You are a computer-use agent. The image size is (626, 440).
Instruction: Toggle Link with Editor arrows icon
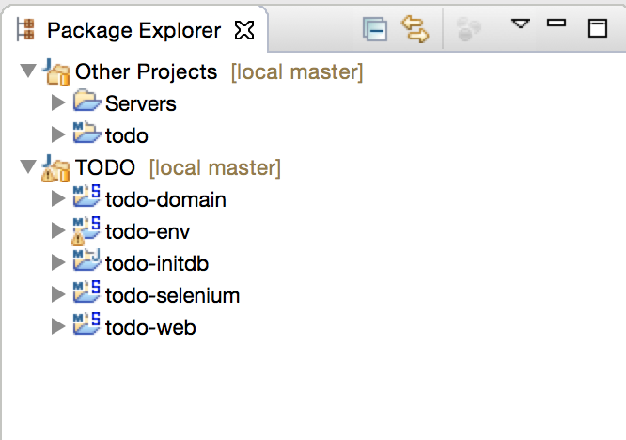(x=415, y=29)
